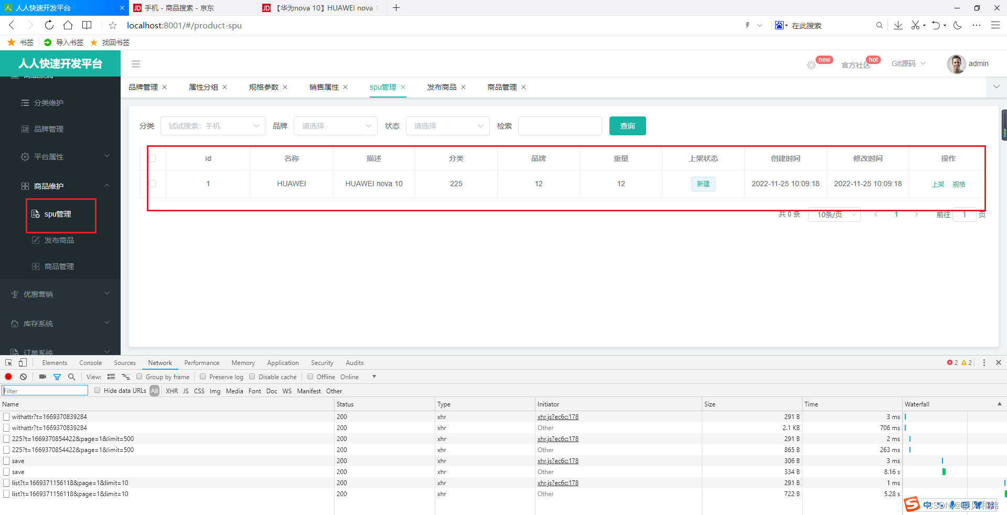Click the 检索 search input field
Viewport: 1007px width, 515px height.
560,126
